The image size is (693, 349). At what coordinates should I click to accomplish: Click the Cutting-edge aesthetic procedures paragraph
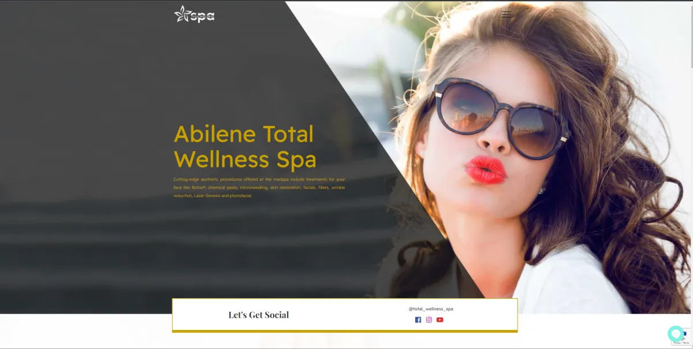(259, 187)
